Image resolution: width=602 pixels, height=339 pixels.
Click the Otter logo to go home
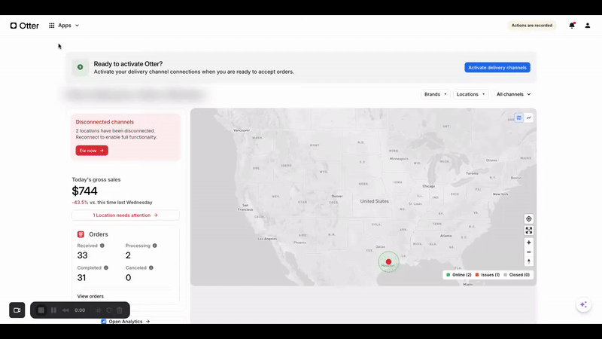pos(24,26)
